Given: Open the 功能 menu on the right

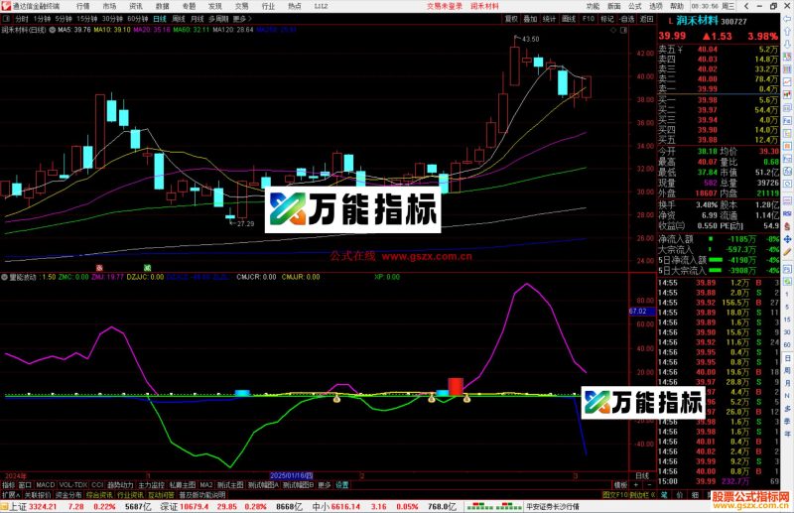Looking at the screenshot, I should point(593,6).
